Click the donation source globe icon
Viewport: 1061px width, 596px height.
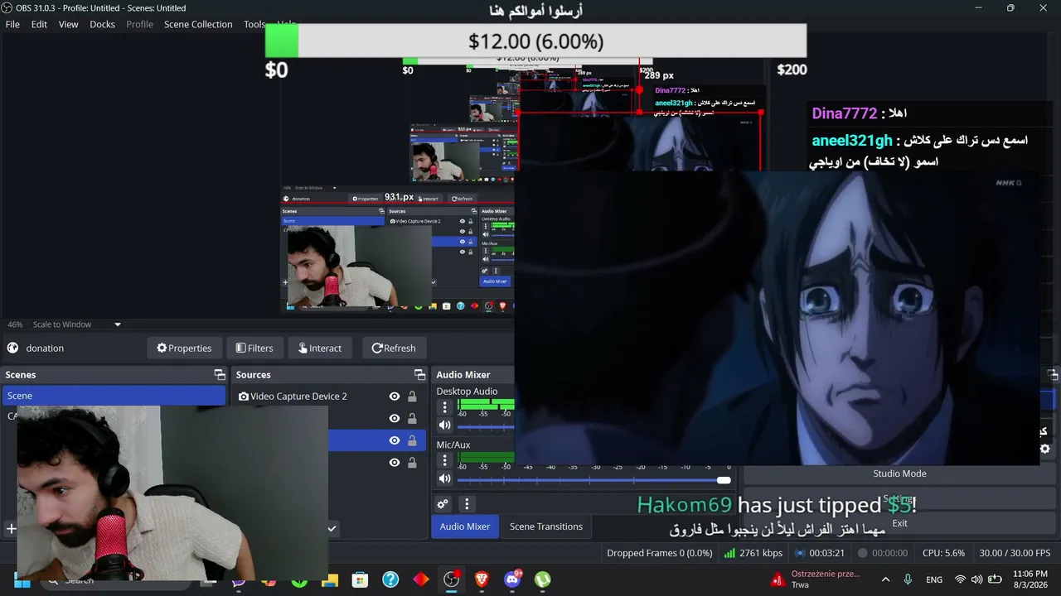tap(12, 348)
